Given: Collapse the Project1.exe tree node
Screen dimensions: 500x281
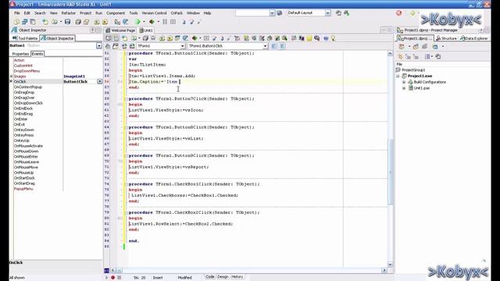Looking at the screenshot, I should click(x=398, y=76).
